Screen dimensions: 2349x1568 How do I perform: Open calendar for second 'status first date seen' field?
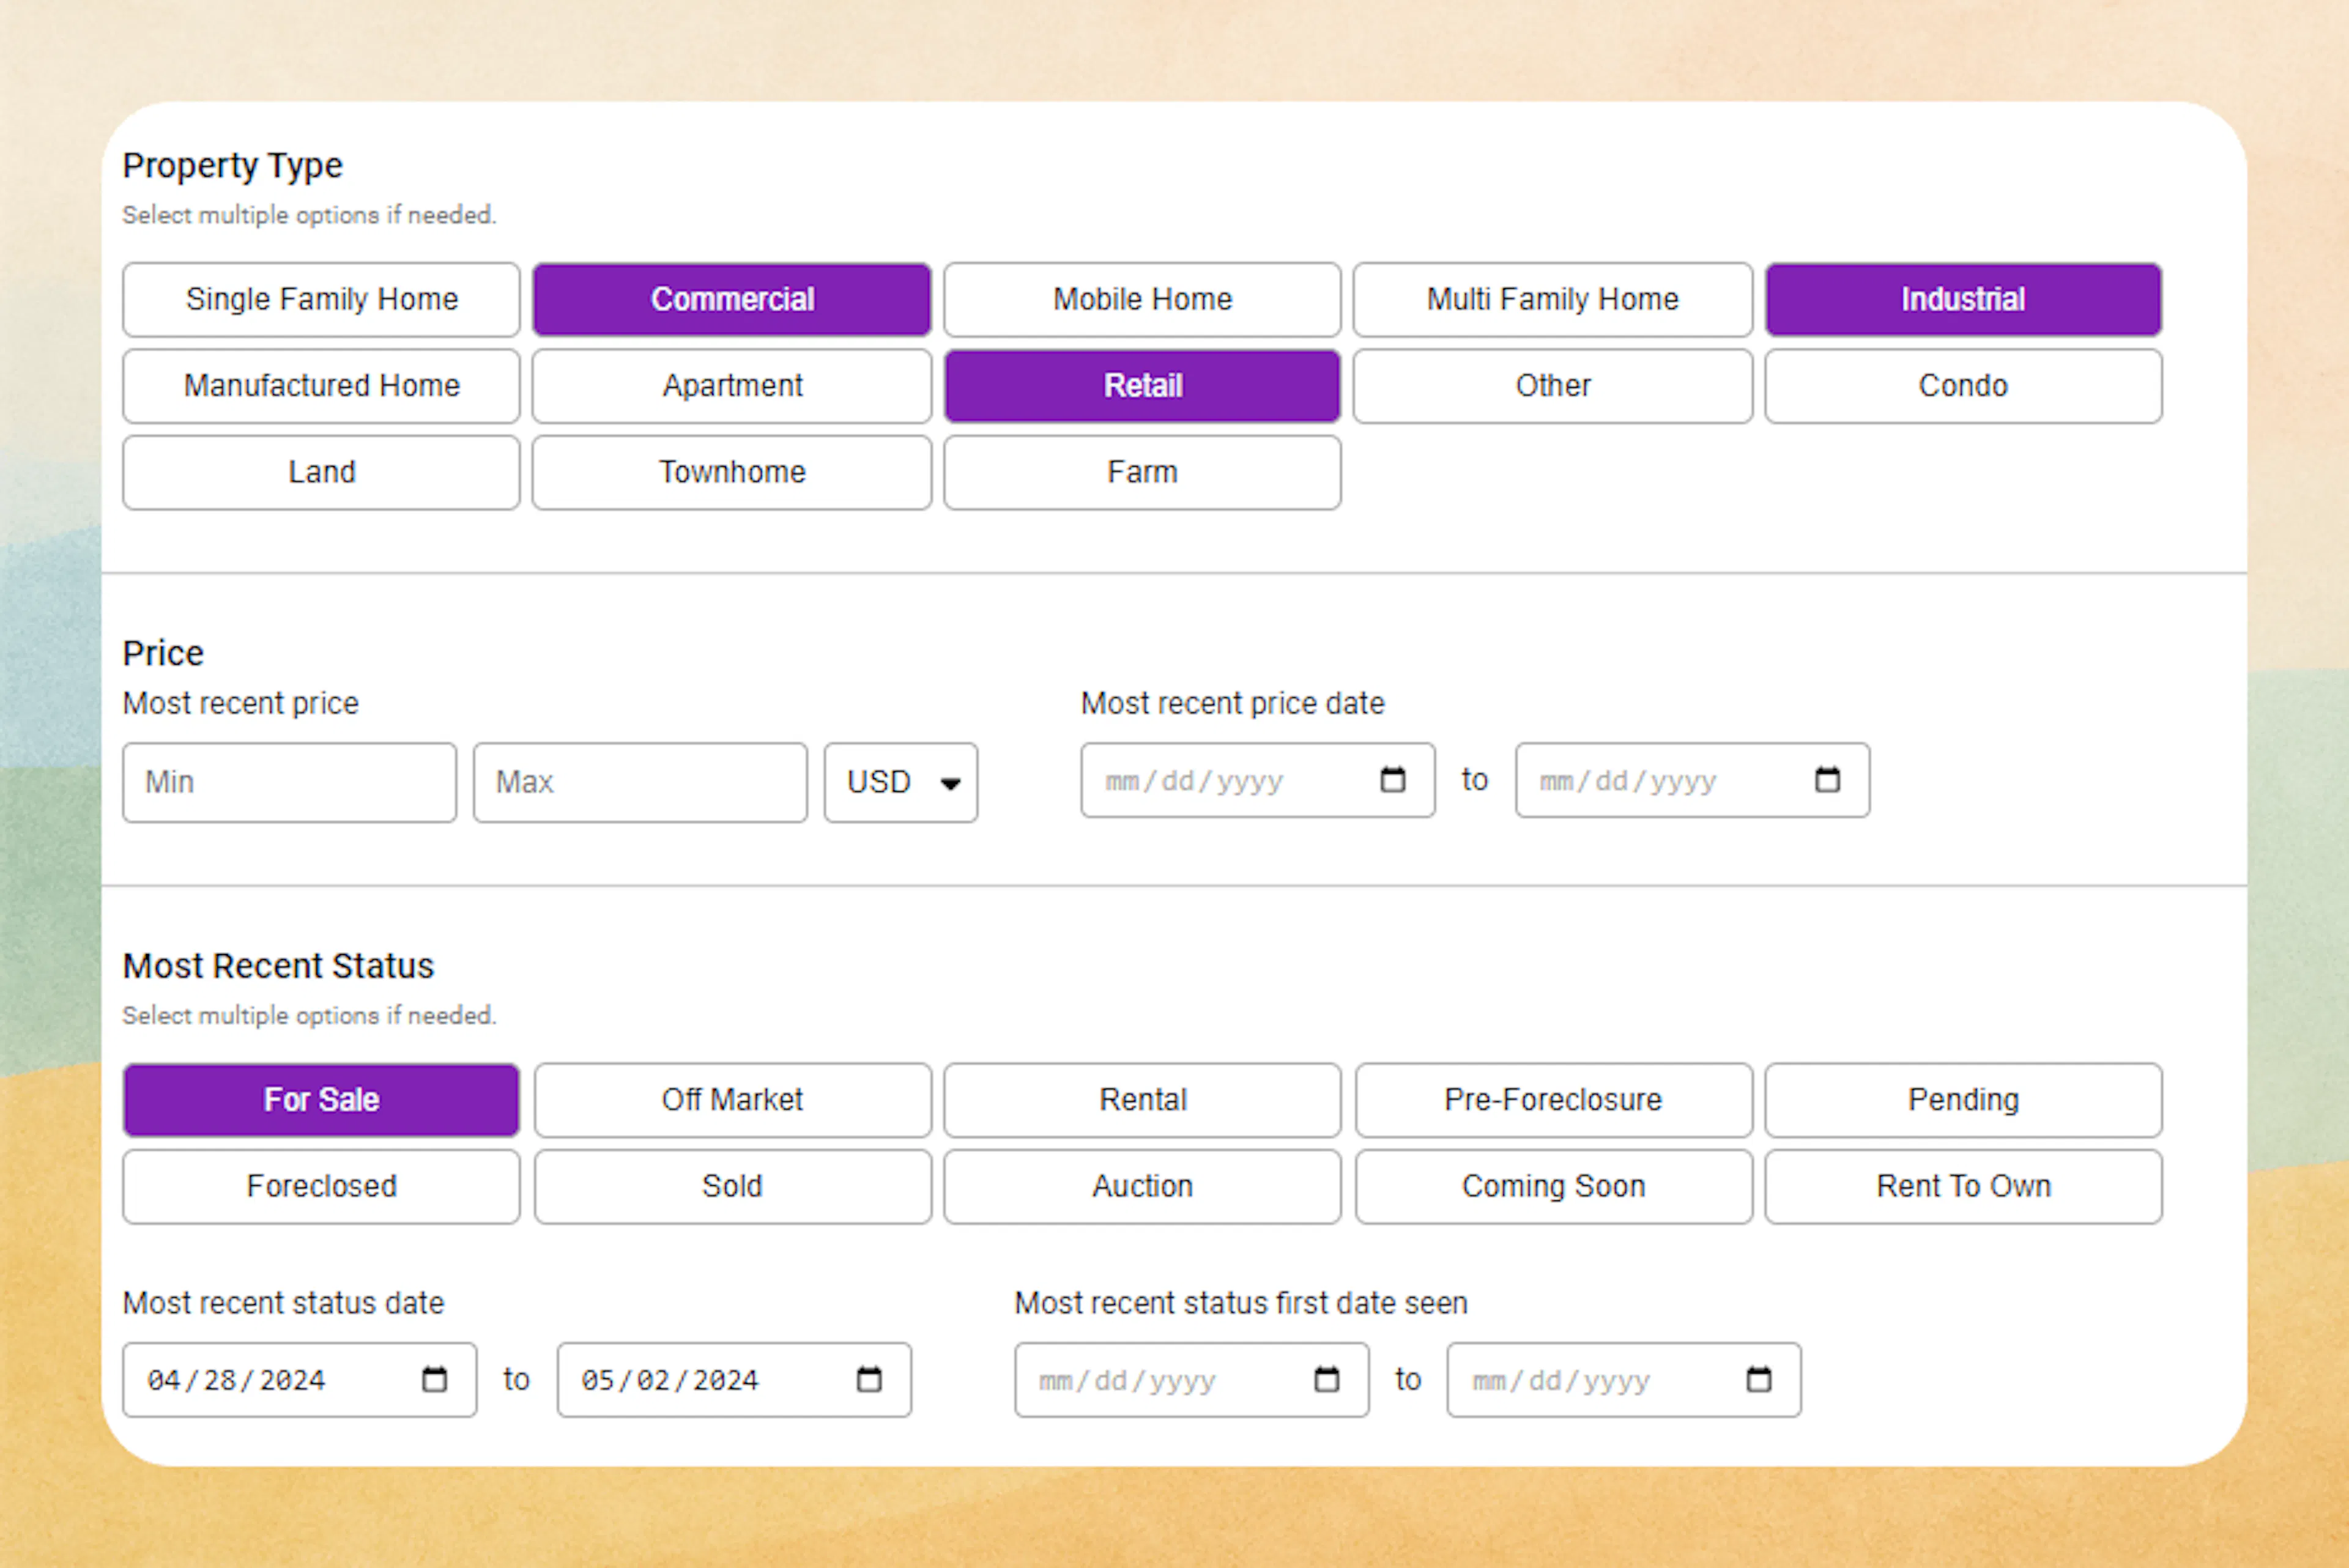click(1760, 1380)
